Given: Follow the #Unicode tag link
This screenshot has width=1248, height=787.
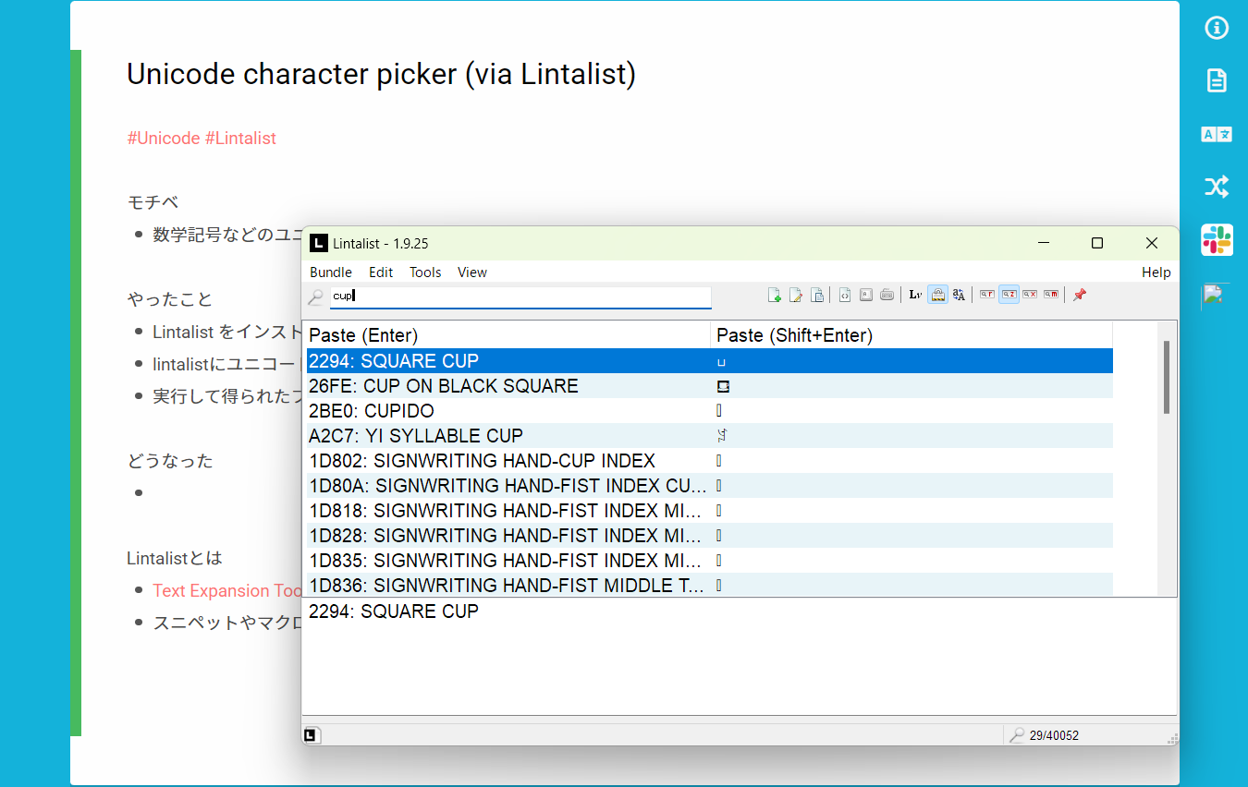Looking at the screenshot, I should click(164, 139).
